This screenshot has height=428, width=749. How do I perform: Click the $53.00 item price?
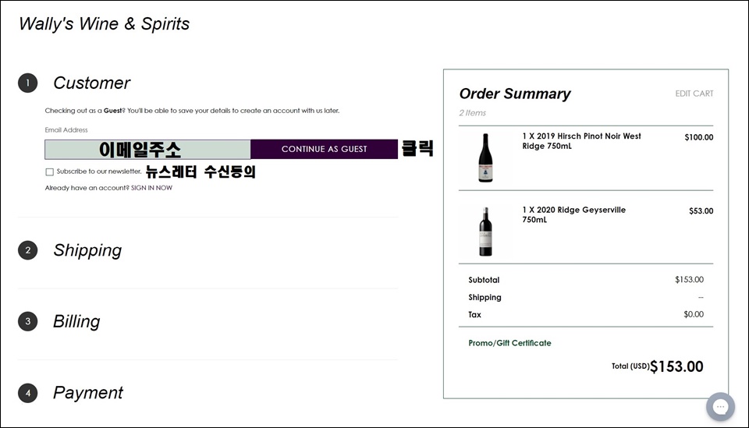pos(701,211)
